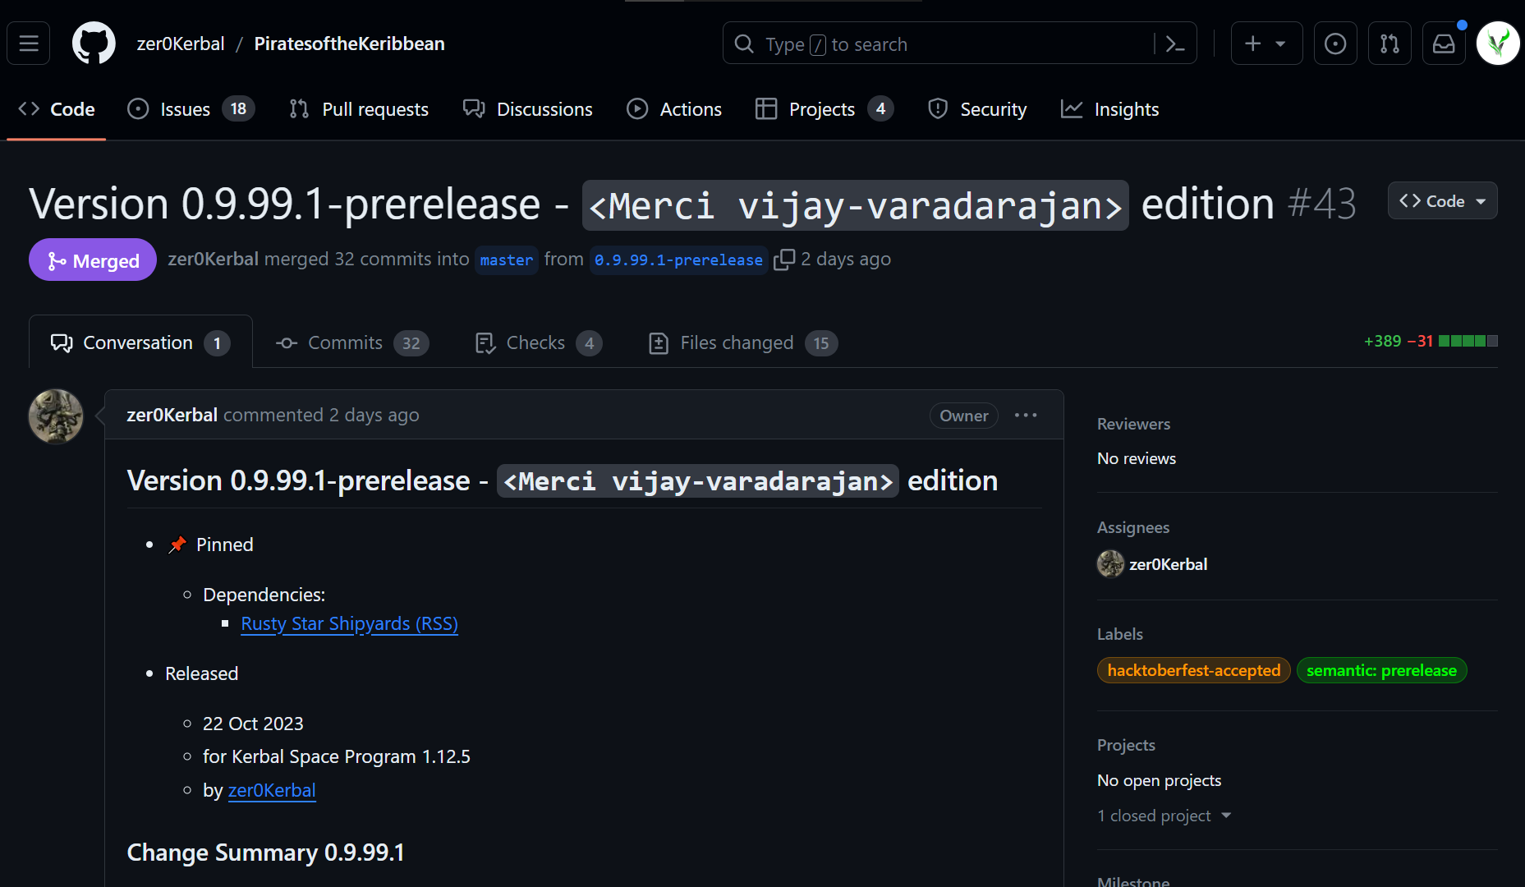Open the Projects tab
This screenshot has height=887, width=1525.
pyautogui.click(x=825, y=109)
